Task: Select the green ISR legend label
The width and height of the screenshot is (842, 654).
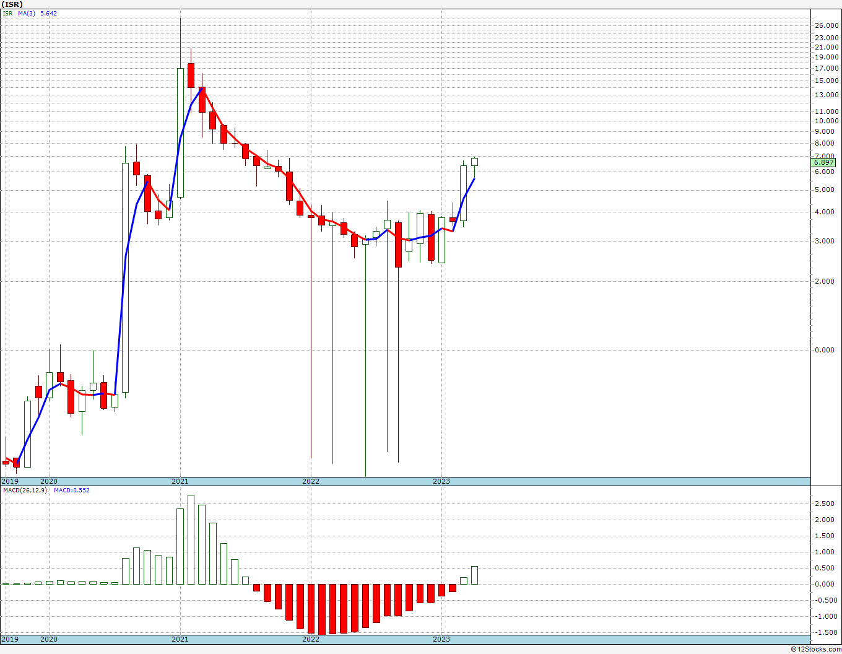Action: [7, 13]
